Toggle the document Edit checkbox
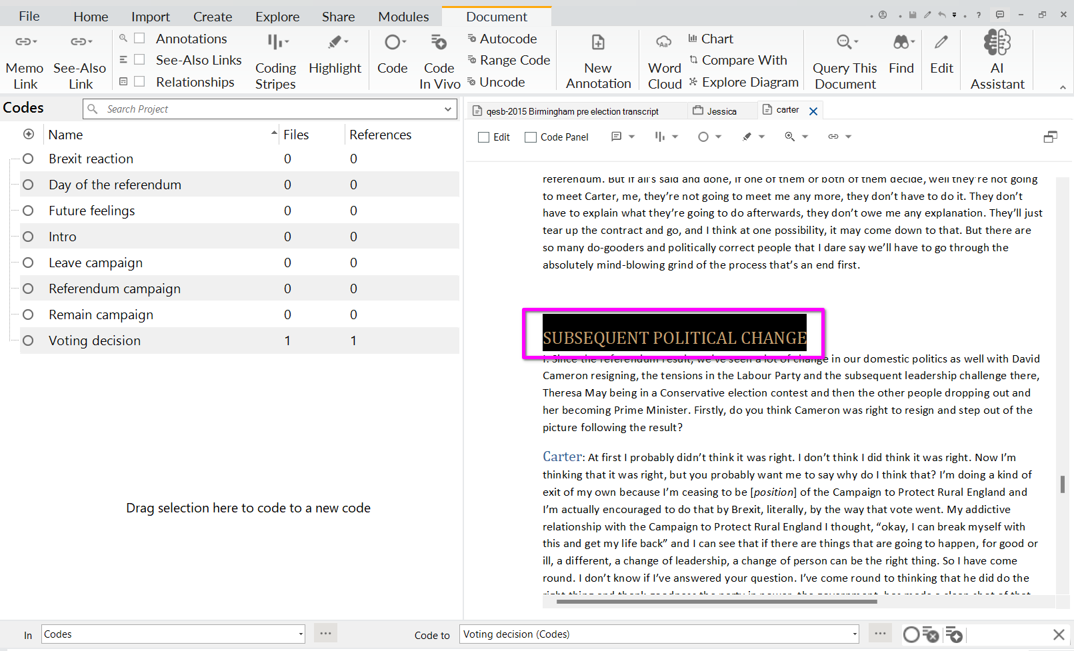Image resolution: width=1074 pixels, height=651 pixels. point(484,137)
